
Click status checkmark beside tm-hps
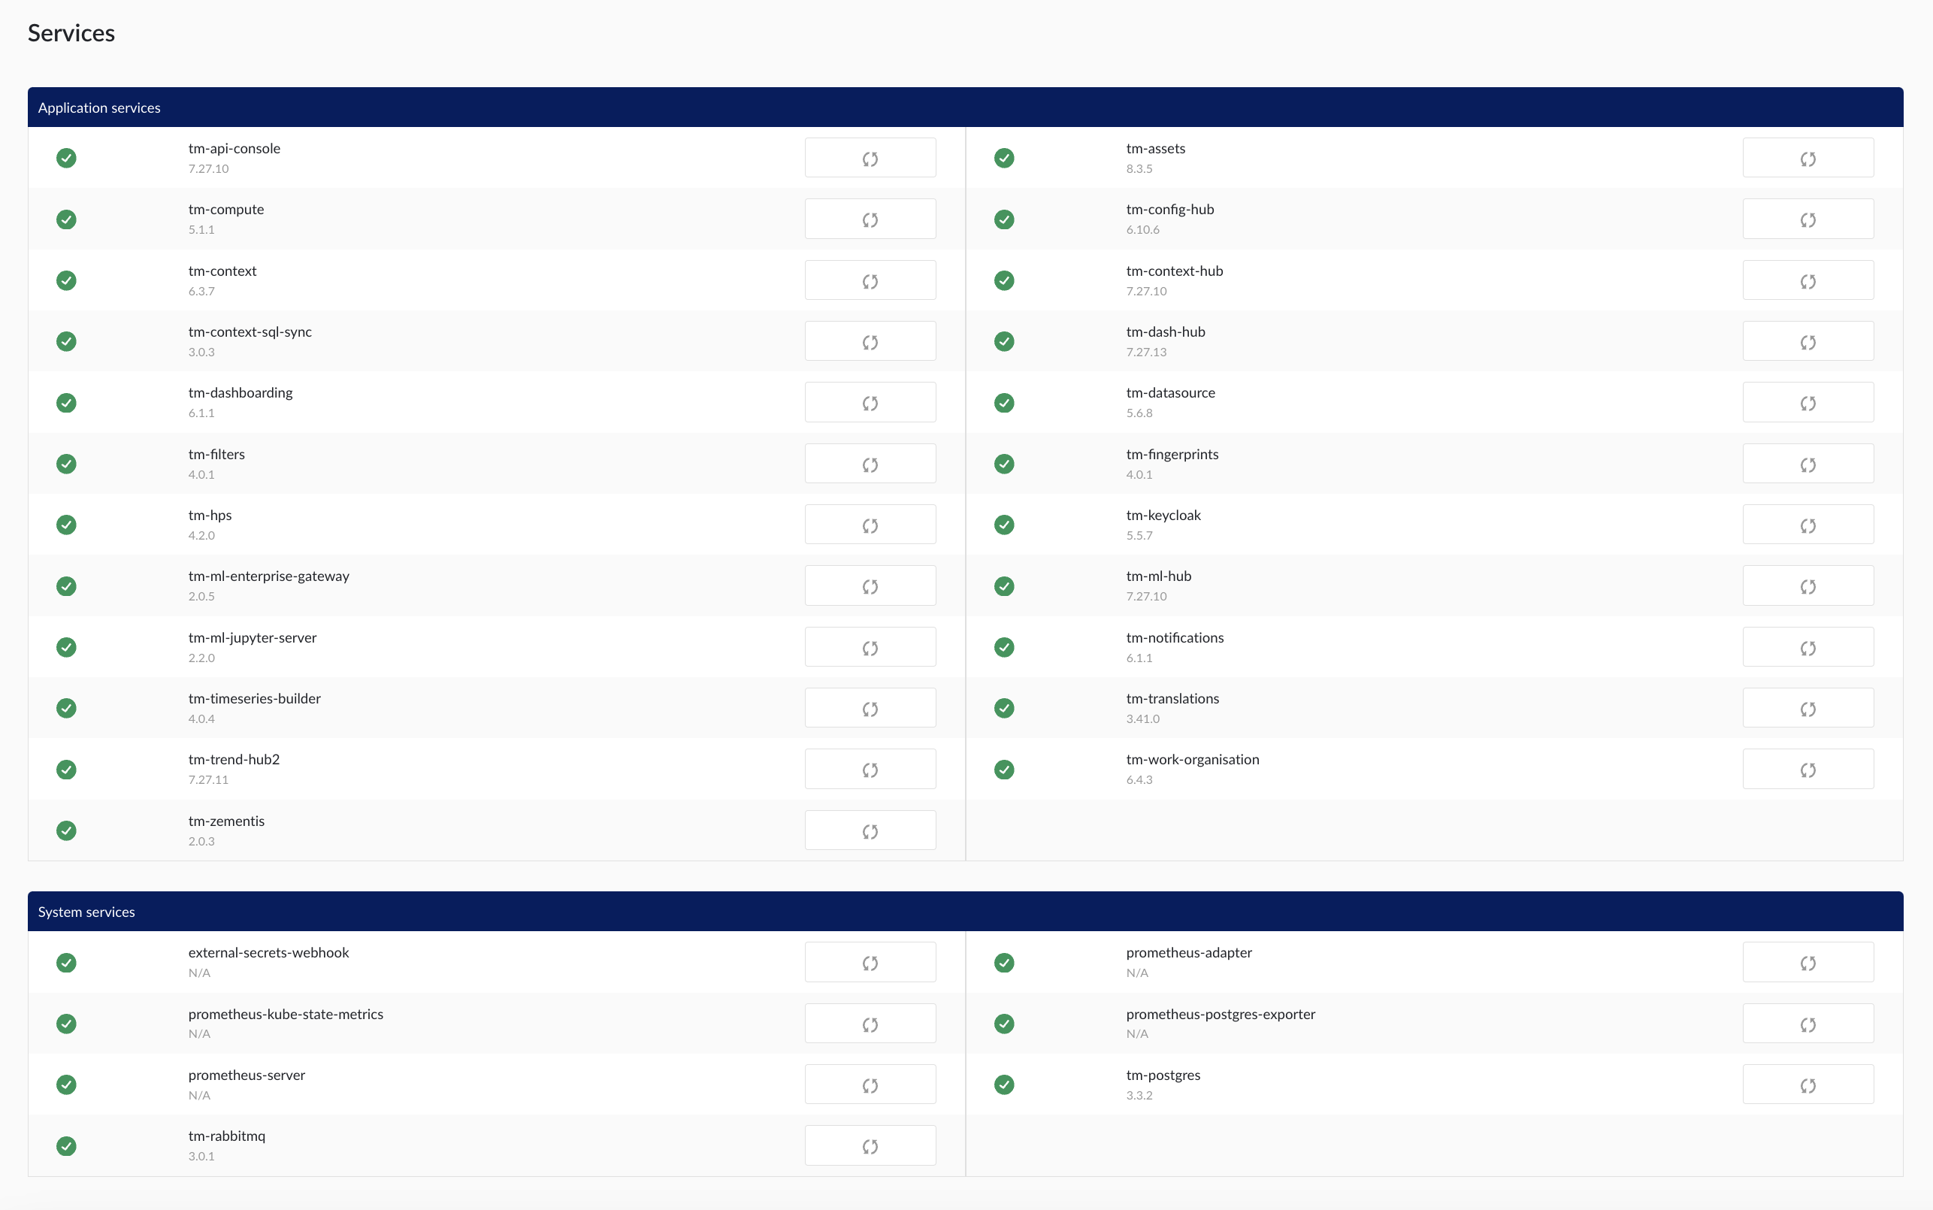[x=66, y=525]
